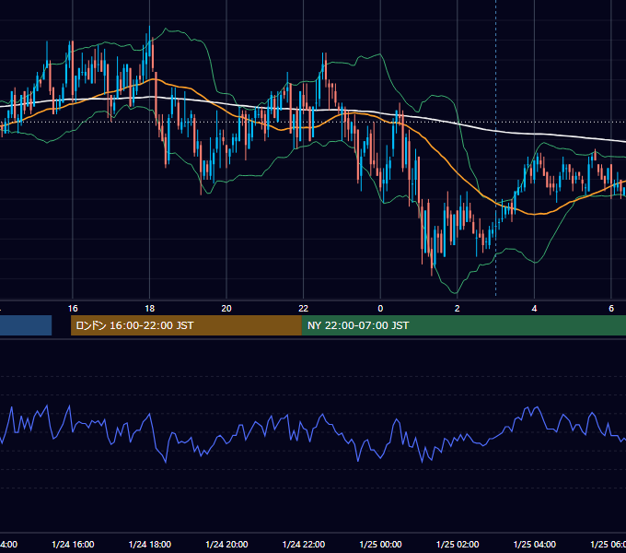Click the 1/24 16:00 date label
626x553 pixels.
pos(73,544)
